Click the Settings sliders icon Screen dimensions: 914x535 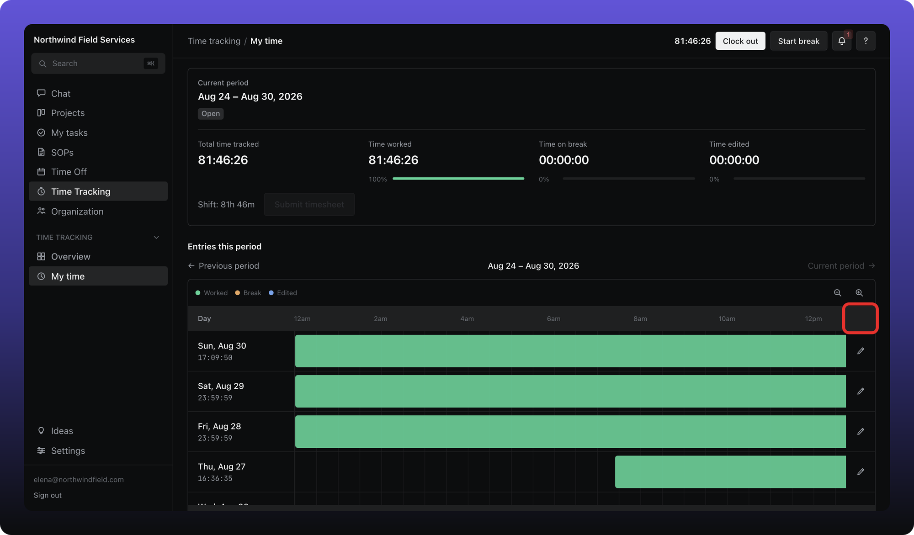41,450
